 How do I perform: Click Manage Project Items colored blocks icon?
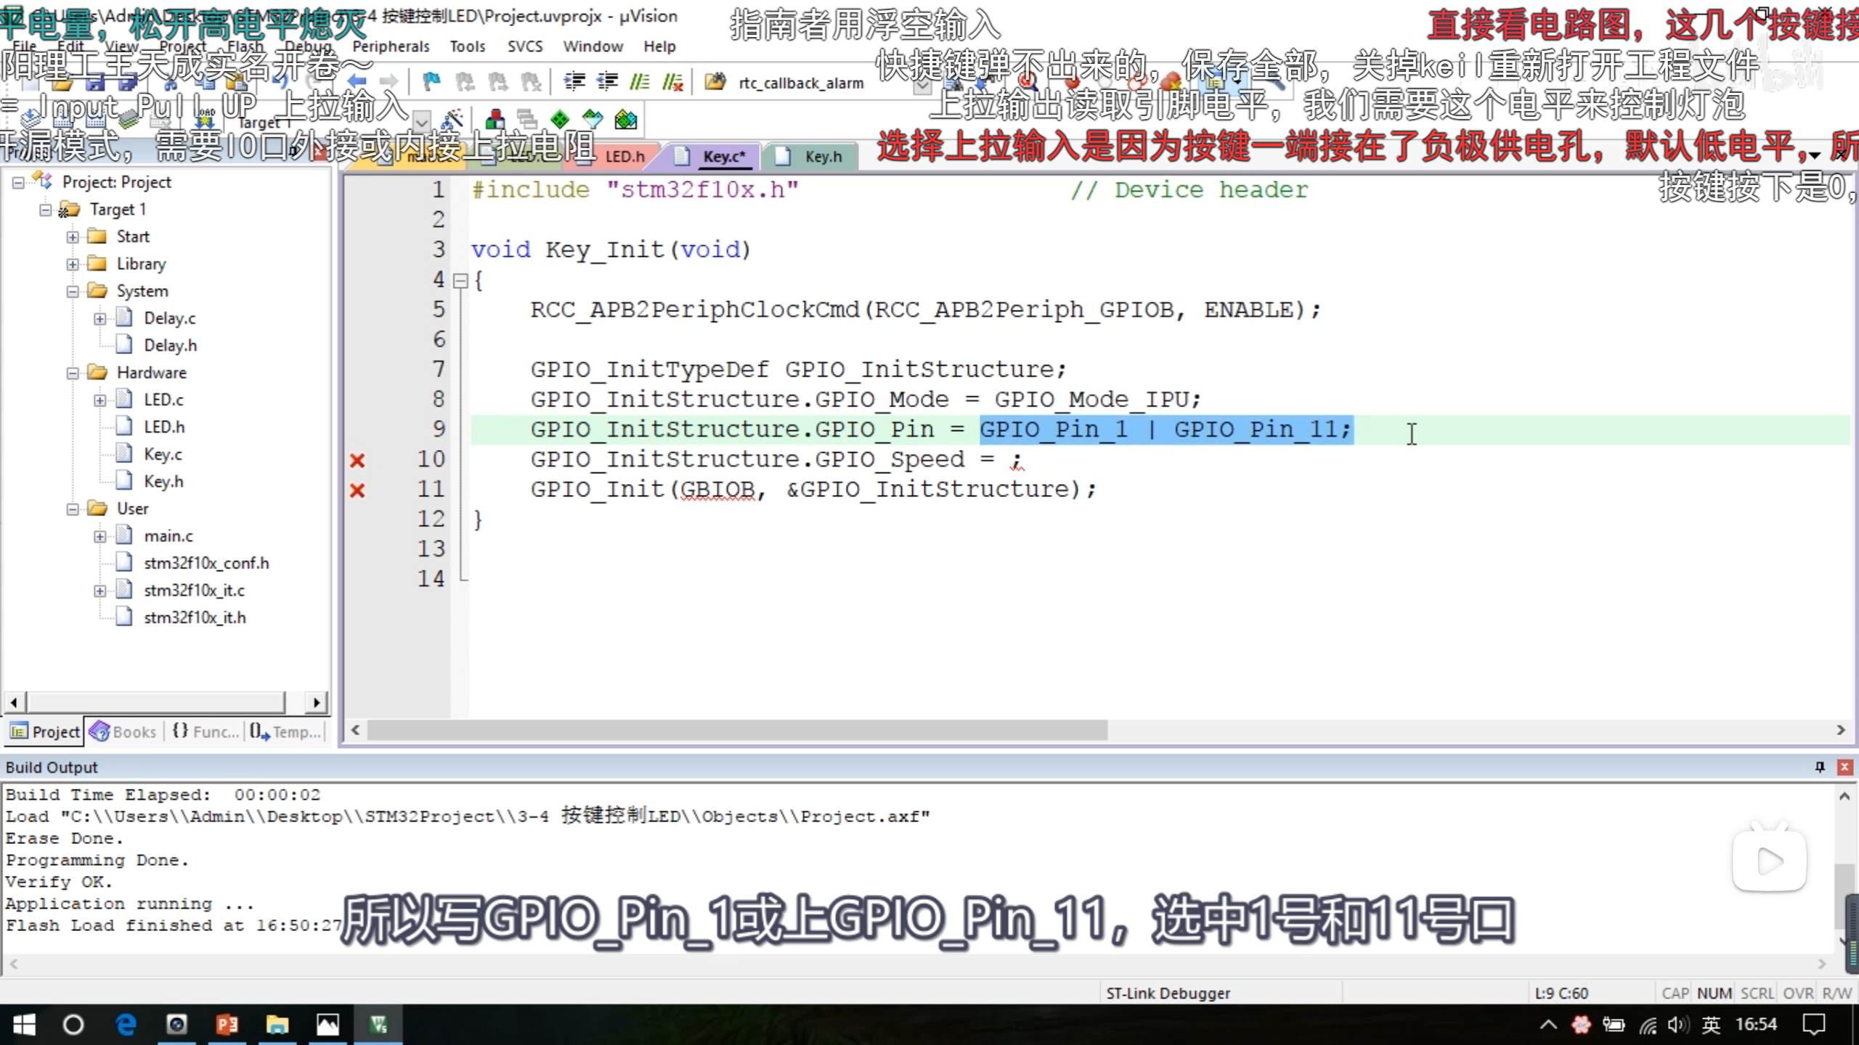tap(495, 120)
